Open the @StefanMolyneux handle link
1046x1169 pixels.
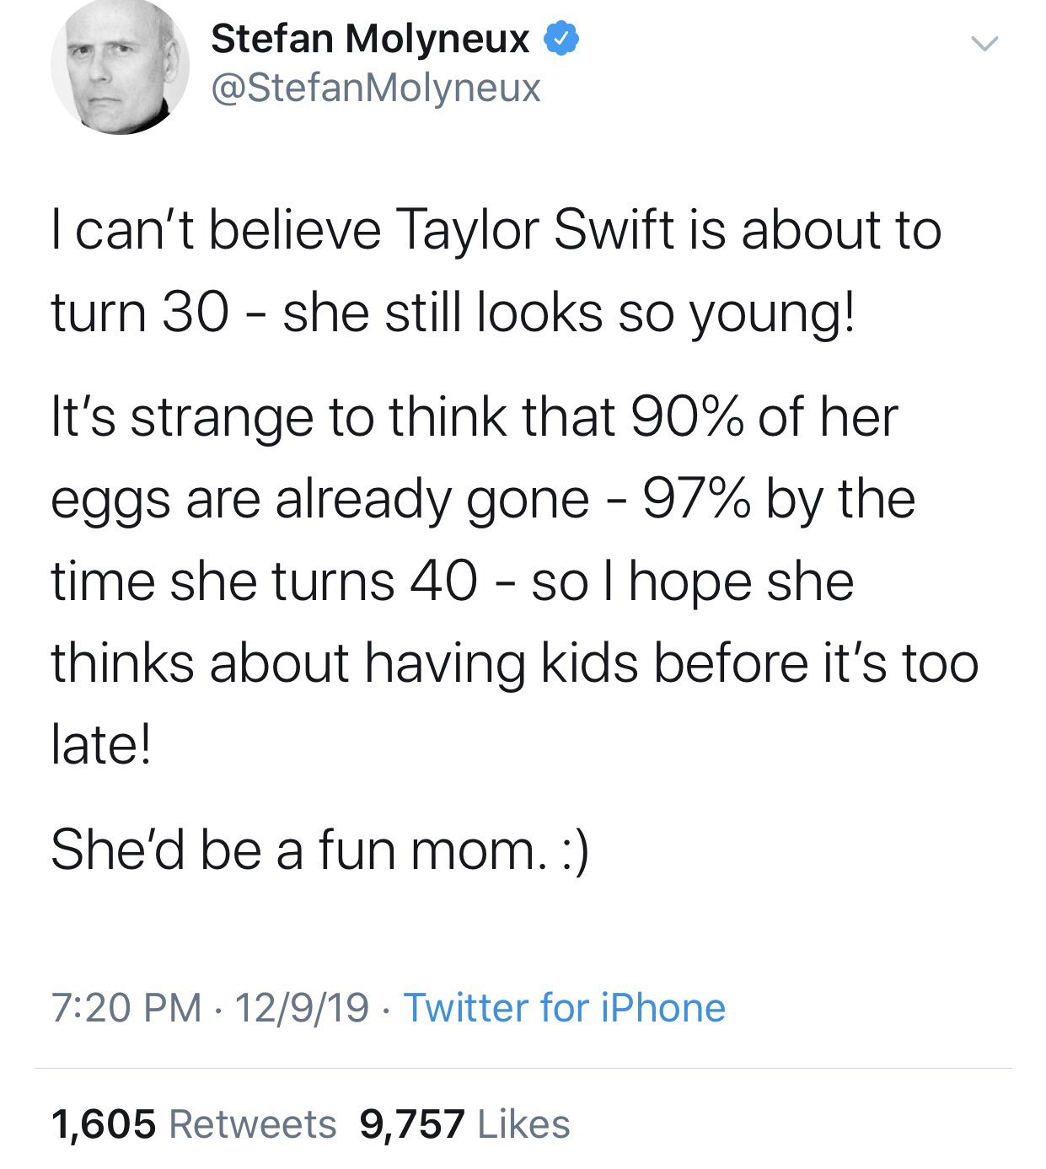(375, 88)
